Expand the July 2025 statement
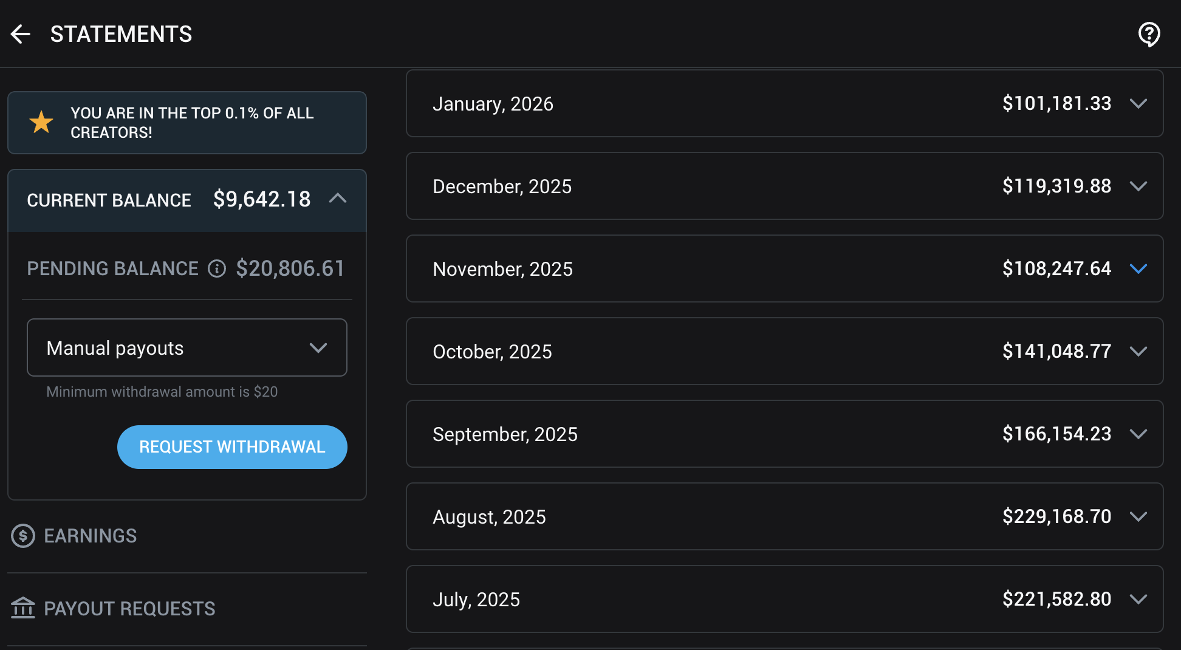Screen dimensions: 1181x650 pyautogui.click(x=1139, y=599)
